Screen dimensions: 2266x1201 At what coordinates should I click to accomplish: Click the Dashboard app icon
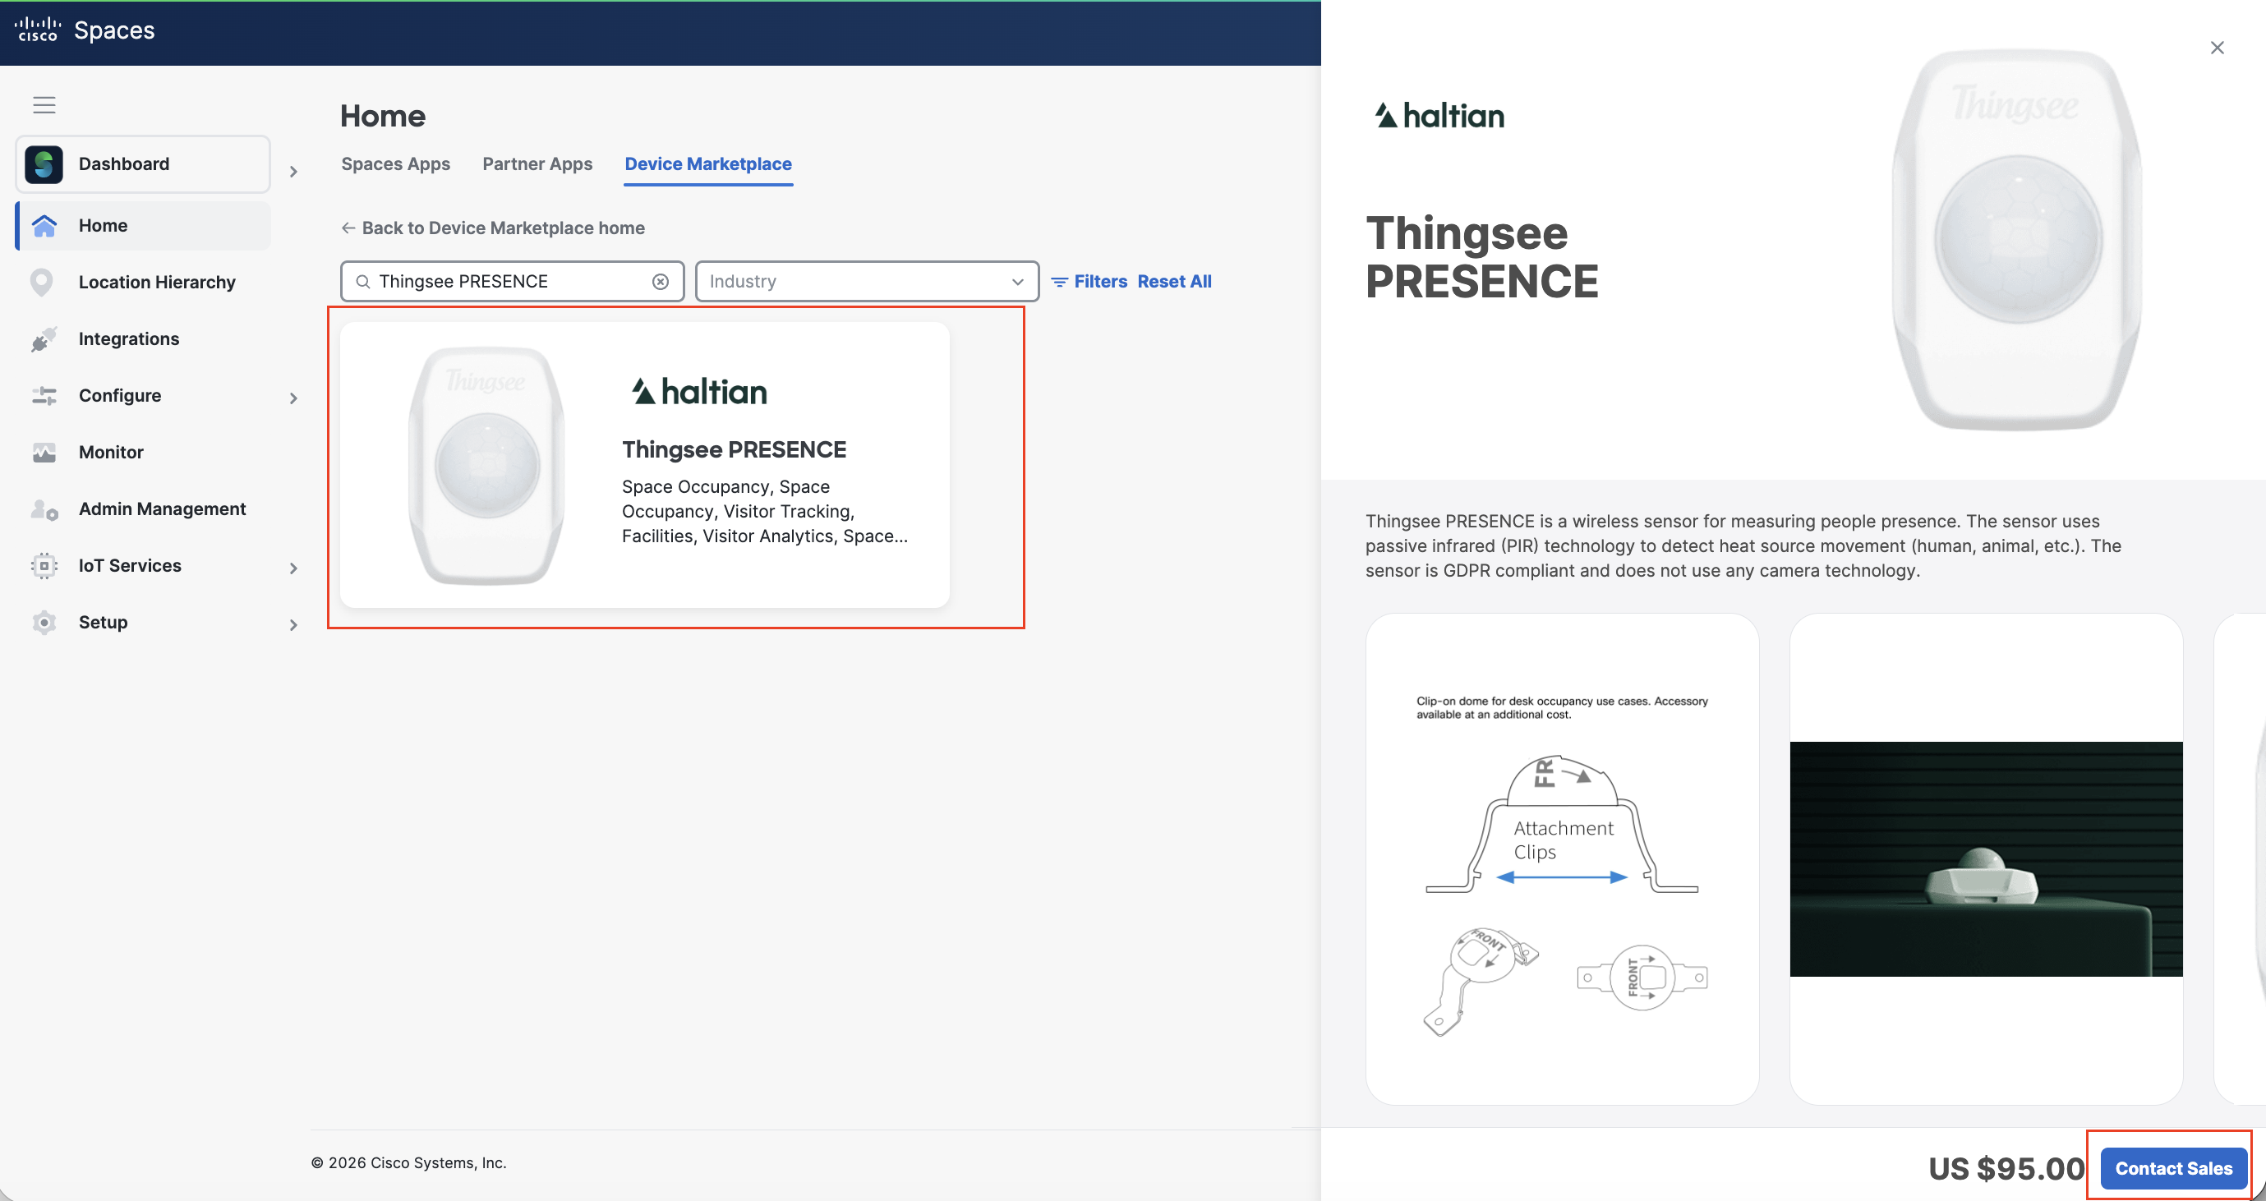click(44, 164)
